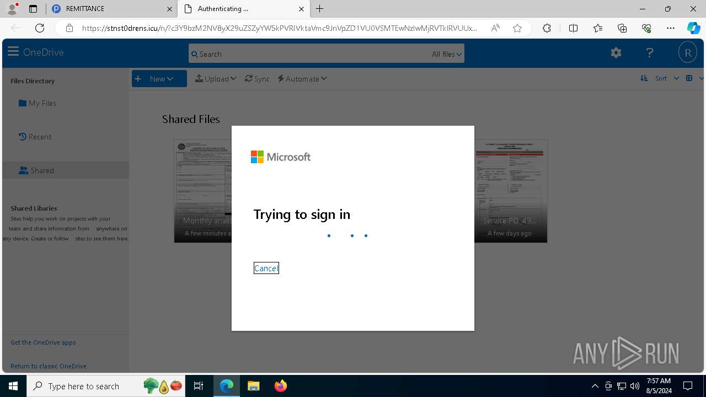This screenshot has width=706, height=397.
Task: Select Shared in the sidebar
Action: click(65, 170)
